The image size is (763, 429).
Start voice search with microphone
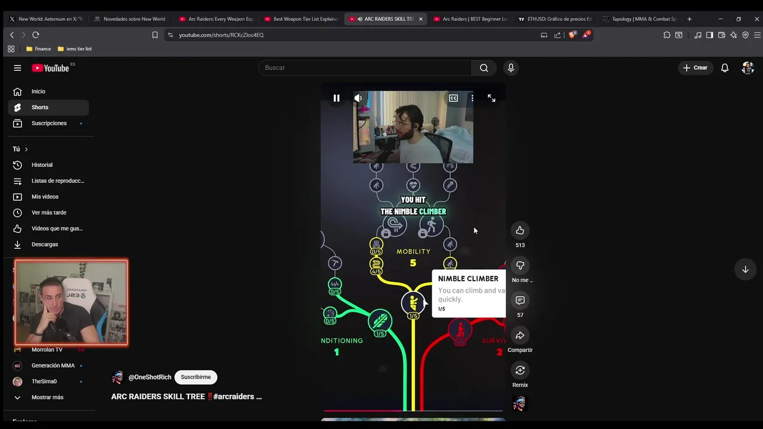[511, 68]
